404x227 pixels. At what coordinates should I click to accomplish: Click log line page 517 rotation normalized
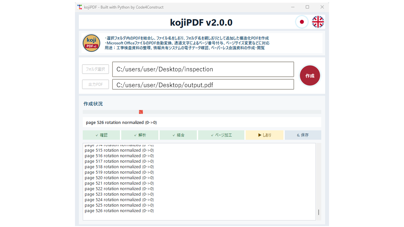pos(119,161)
